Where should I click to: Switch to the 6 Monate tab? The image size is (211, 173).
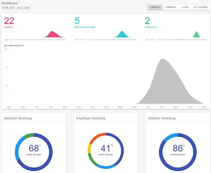(171, 7)
